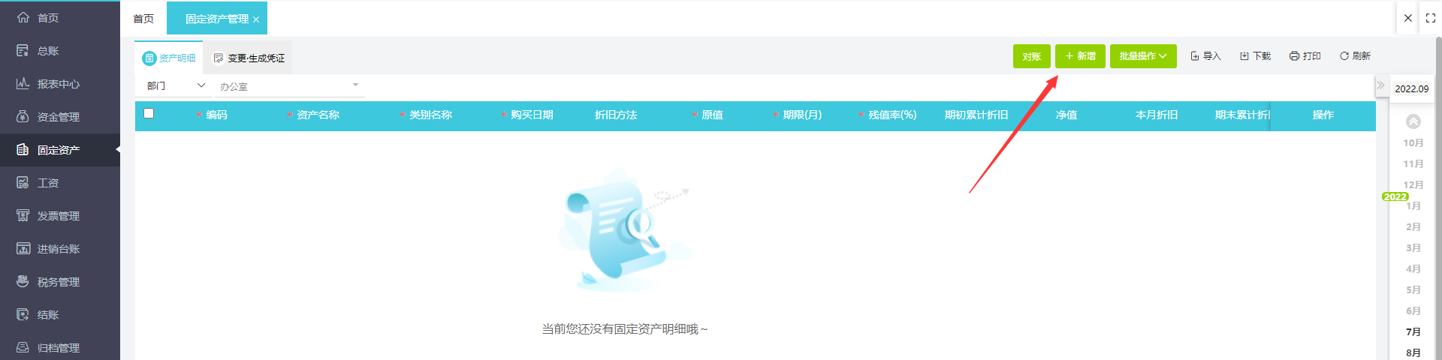Click the 本月折旧 column header

pyautogui.click(x=1157, y=115)
